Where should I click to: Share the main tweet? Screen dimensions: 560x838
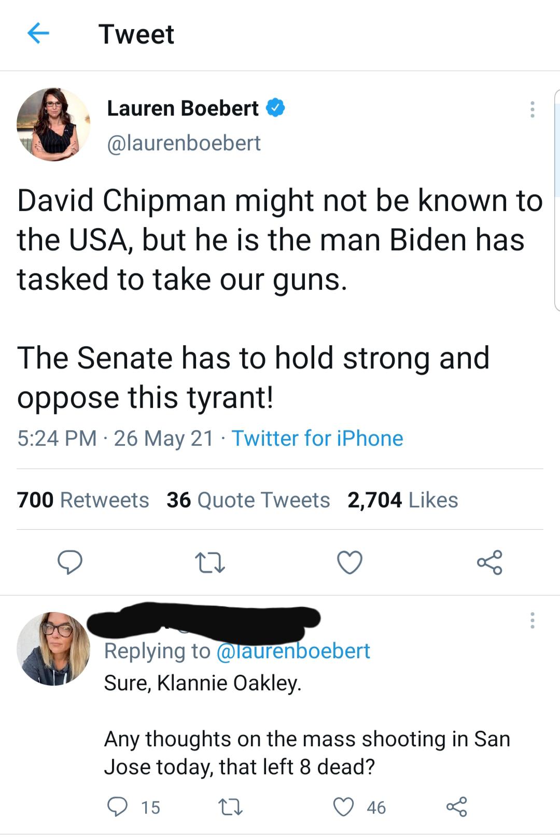coord(489,562)
